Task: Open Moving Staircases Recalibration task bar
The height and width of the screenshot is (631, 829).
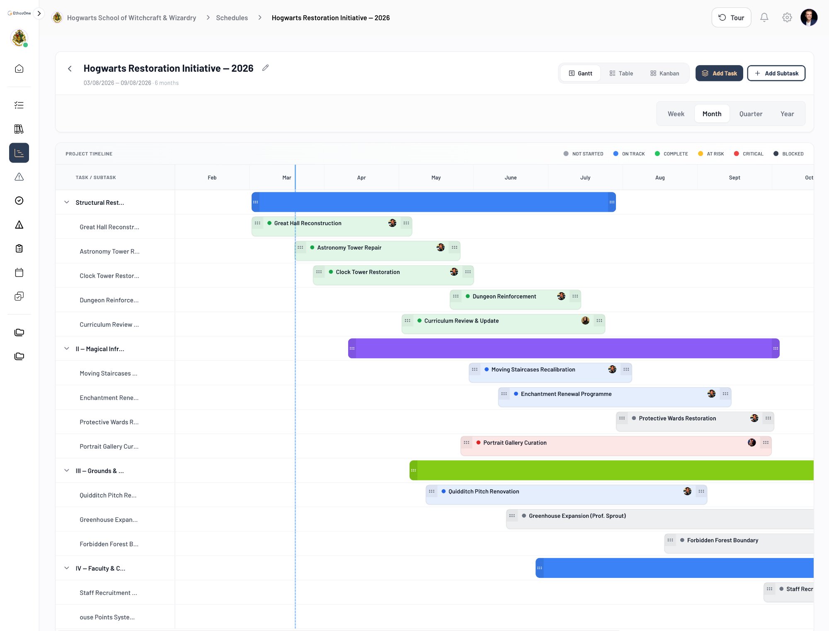Action: (x=550, y=372)
